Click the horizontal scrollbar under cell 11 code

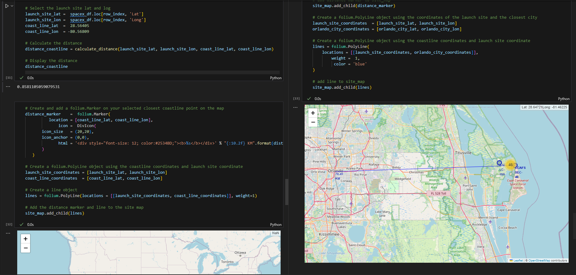tap(152, 72)
